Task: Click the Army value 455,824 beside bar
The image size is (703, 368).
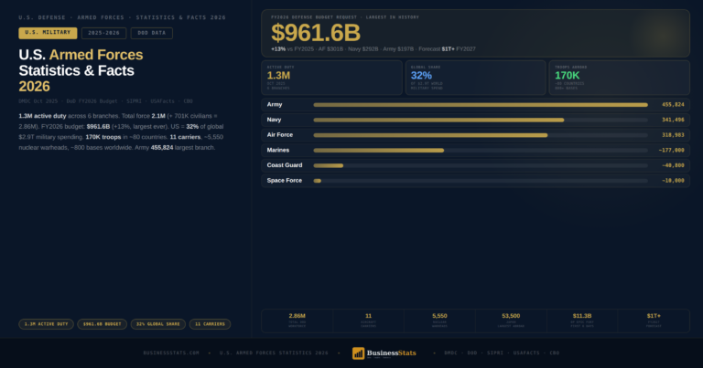Action: pos(673,105)
